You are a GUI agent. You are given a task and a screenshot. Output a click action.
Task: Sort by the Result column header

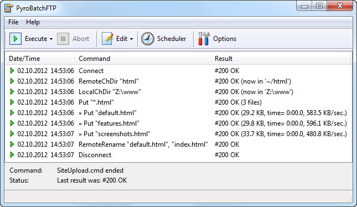pos(281,59)
